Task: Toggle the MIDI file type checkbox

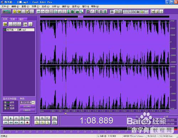Action: pyautogui.click(x=5, y=105)
